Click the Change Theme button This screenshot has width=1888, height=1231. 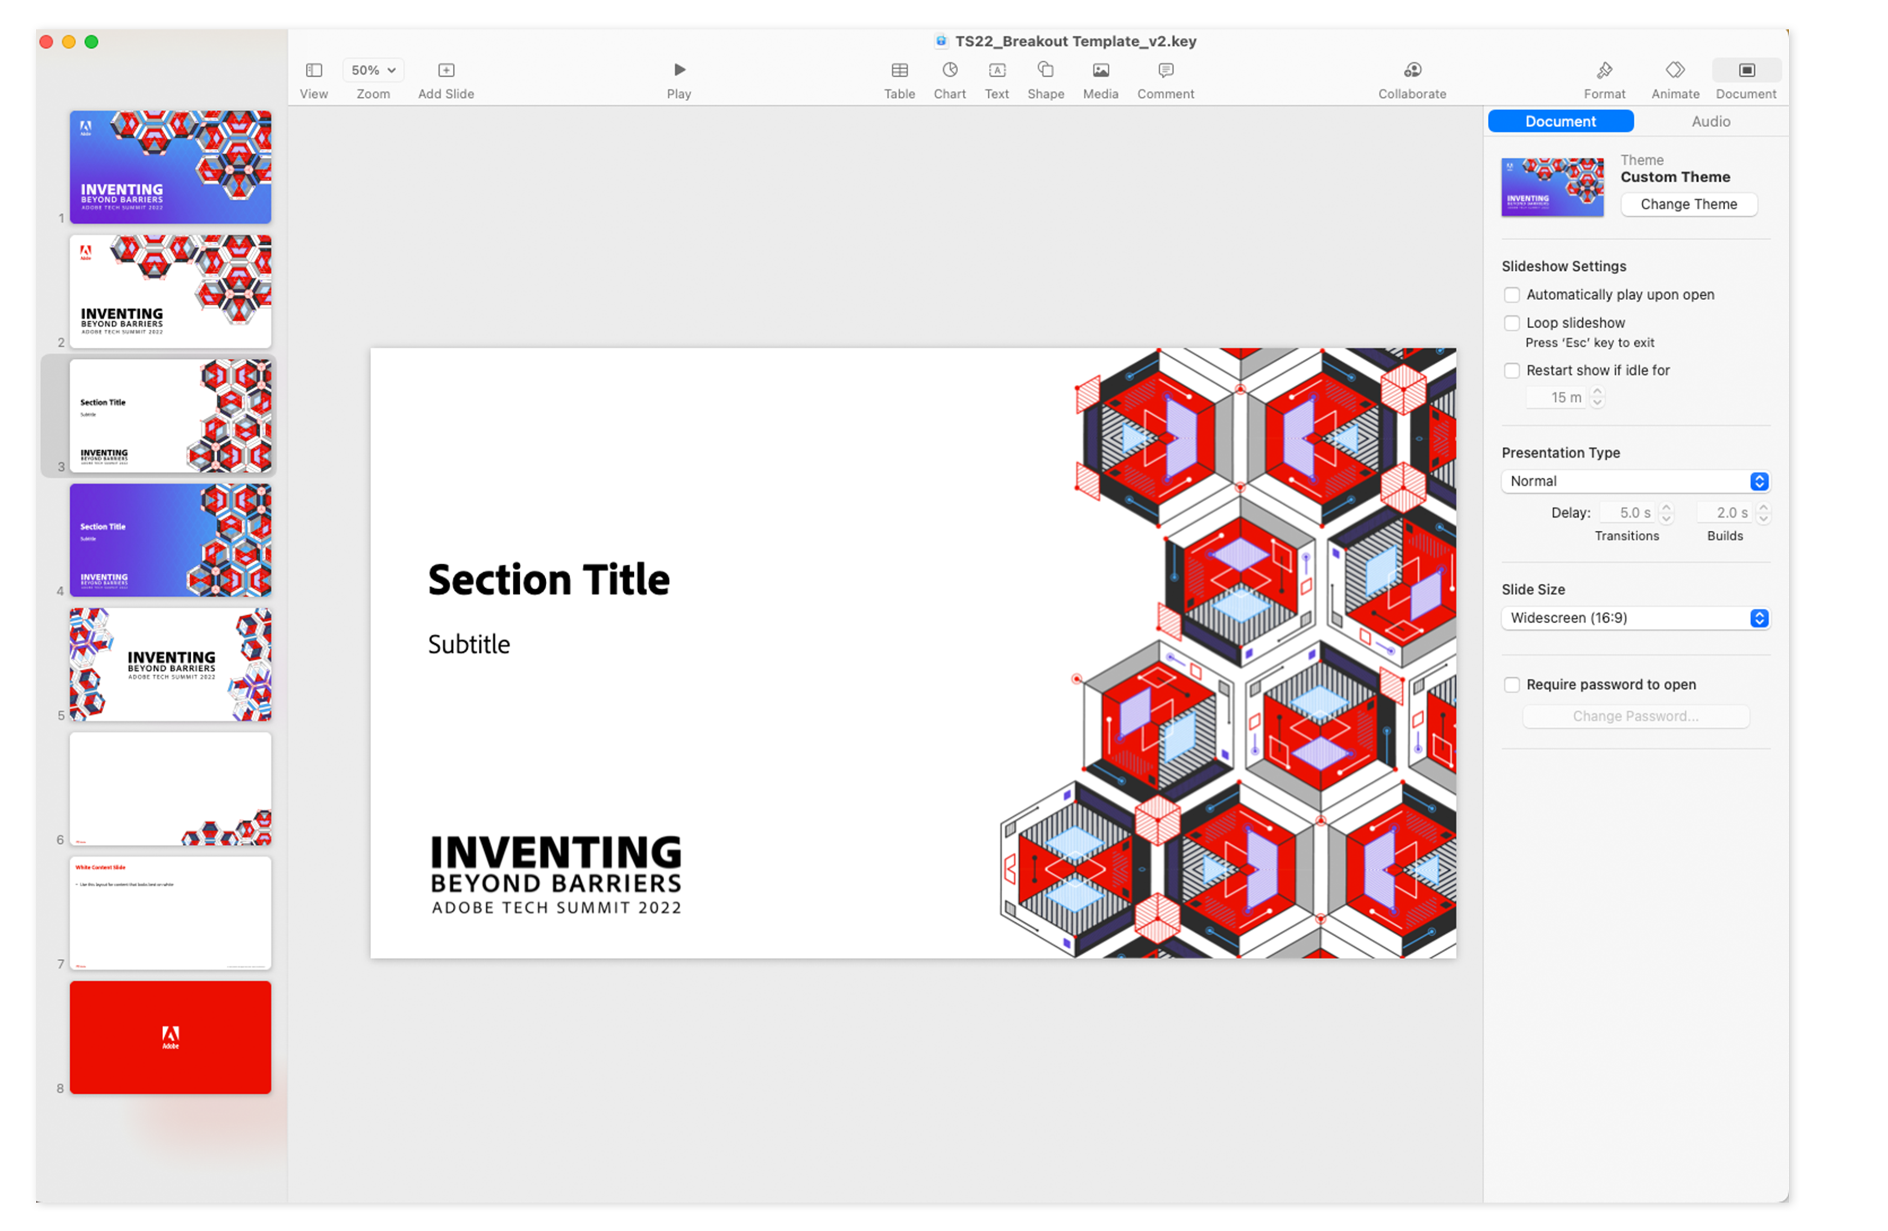[1688, 204]
